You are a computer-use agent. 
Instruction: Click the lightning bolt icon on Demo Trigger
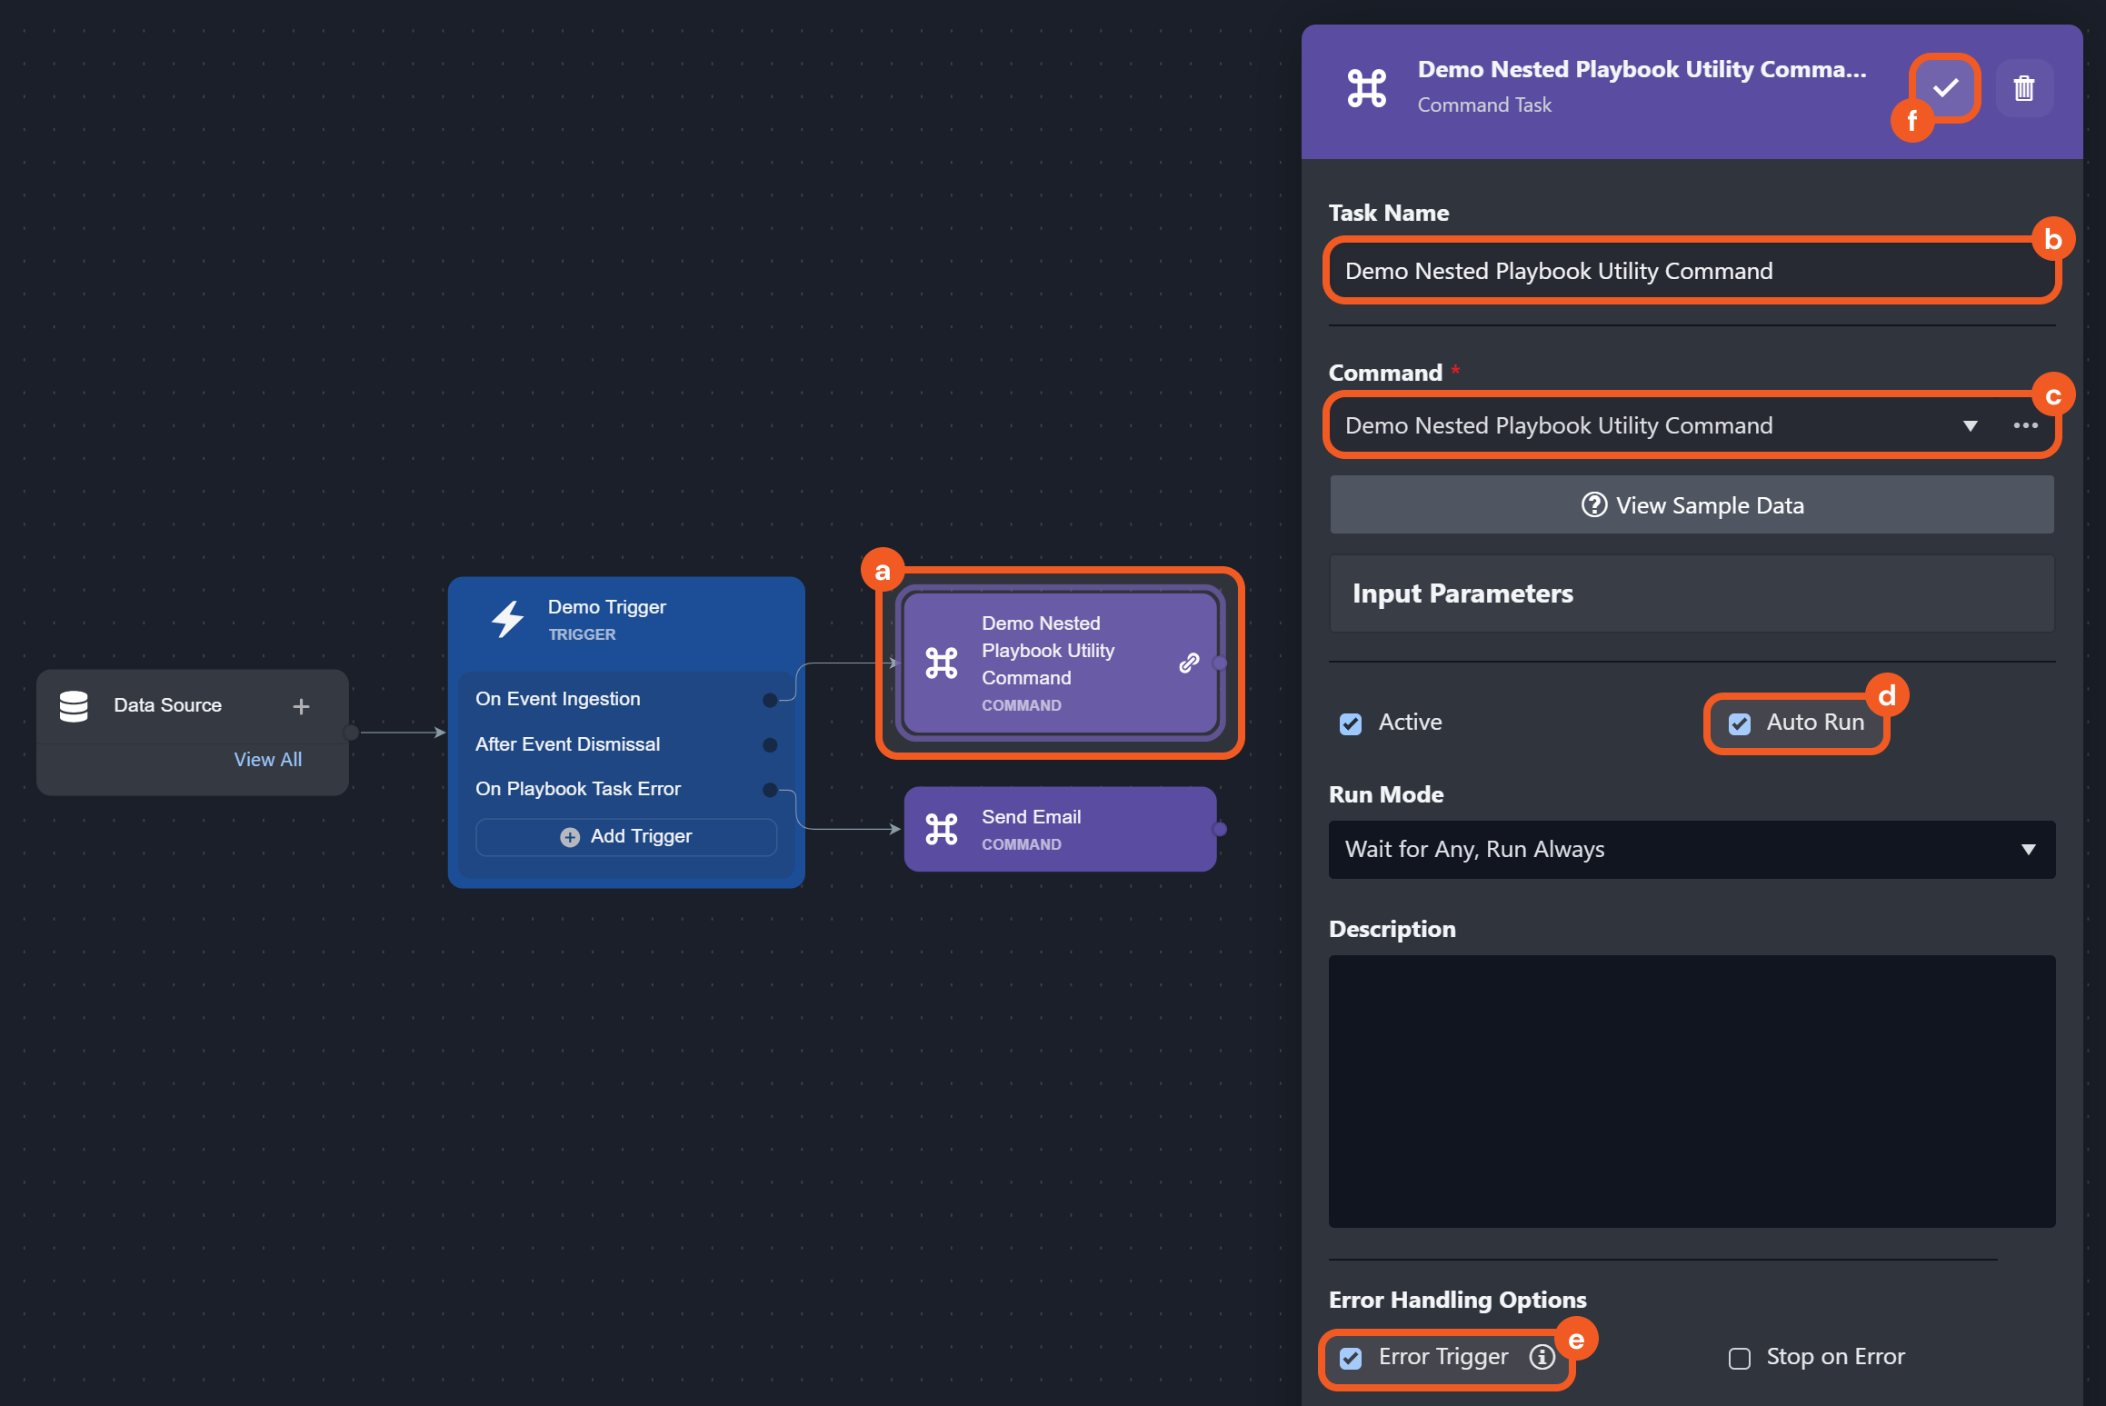coord(507,619)
